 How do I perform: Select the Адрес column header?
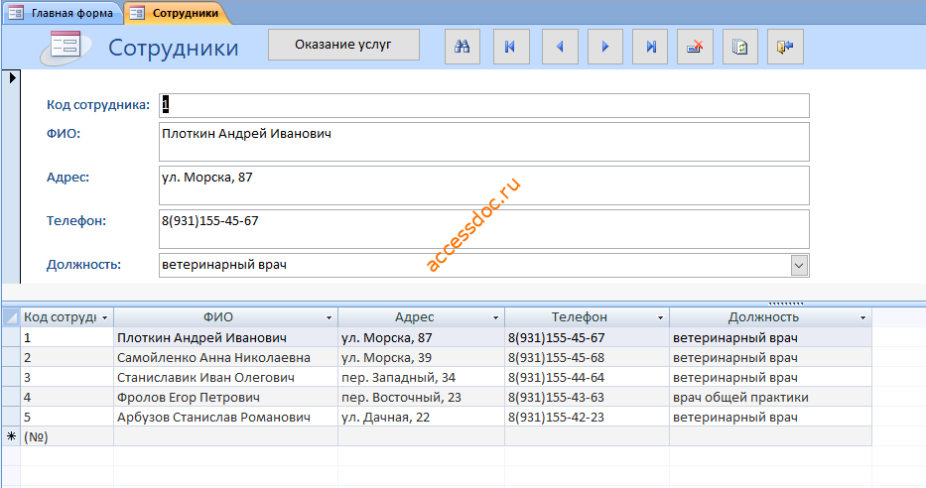(421, 317)
